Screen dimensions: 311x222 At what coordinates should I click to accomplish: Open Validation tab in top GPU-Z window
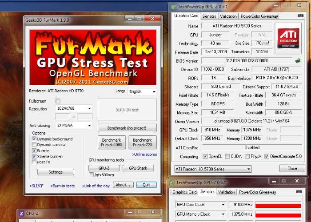pyautogui.click(x=228, y=16)
